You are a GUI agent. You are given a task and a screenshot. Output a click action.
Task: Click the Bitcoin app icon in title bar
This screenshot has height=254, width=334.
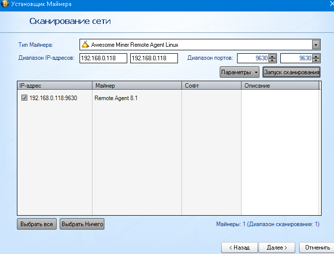4,4
